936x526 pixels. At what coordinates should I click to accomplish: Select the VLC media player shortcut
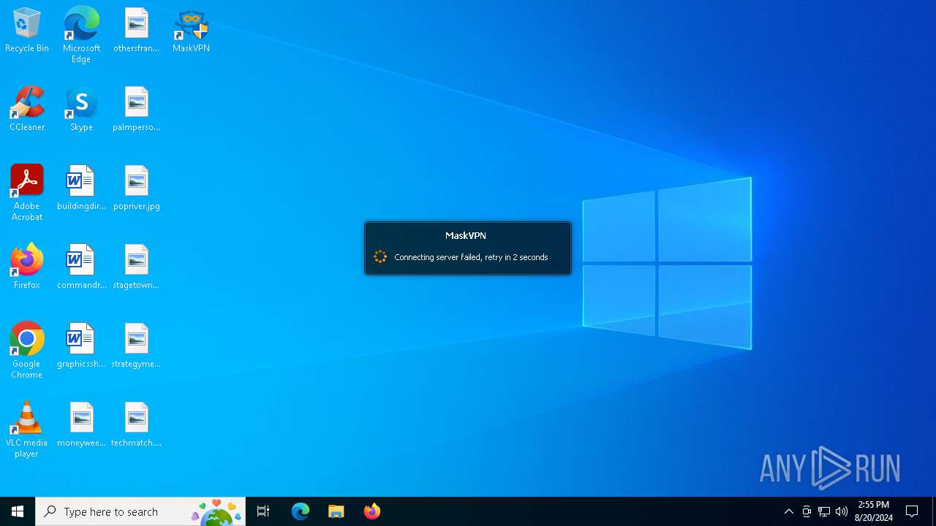pos(27,430)
